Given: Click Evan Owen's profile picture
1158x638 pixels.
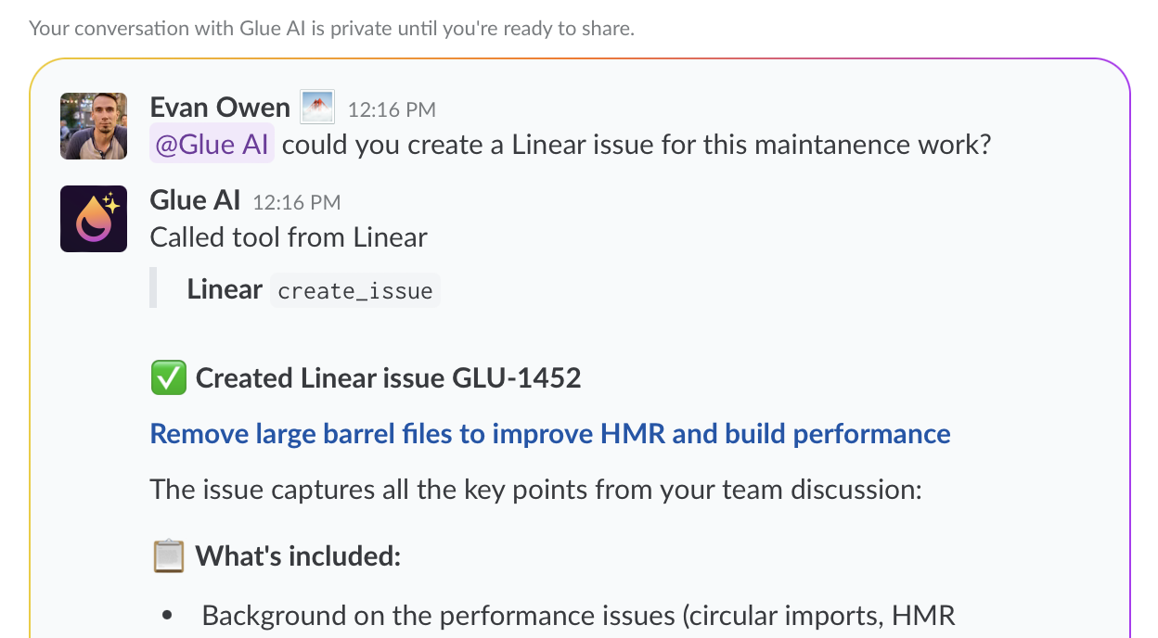Looking at the screenshot, I should coord(93,126).
